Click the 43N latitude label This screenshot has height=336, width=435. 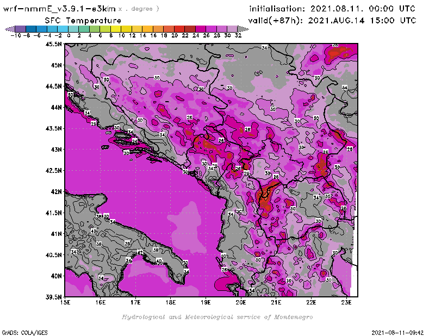coord(56,150)
